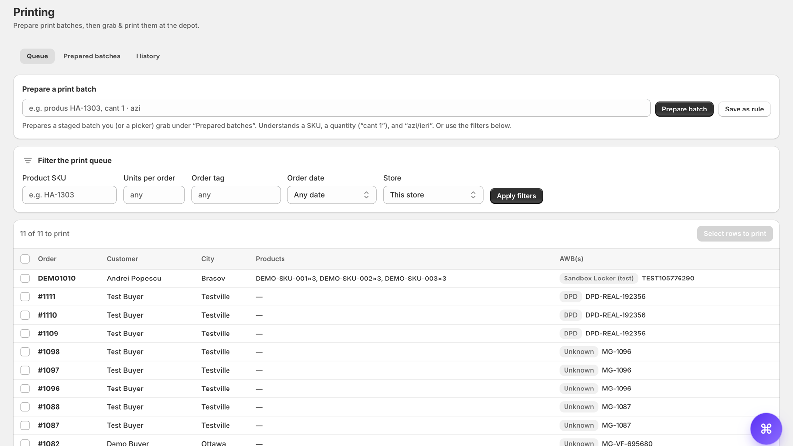Click the filter lines icon beside the heading
The image size is (793, 446).
(x=28, y=161)
